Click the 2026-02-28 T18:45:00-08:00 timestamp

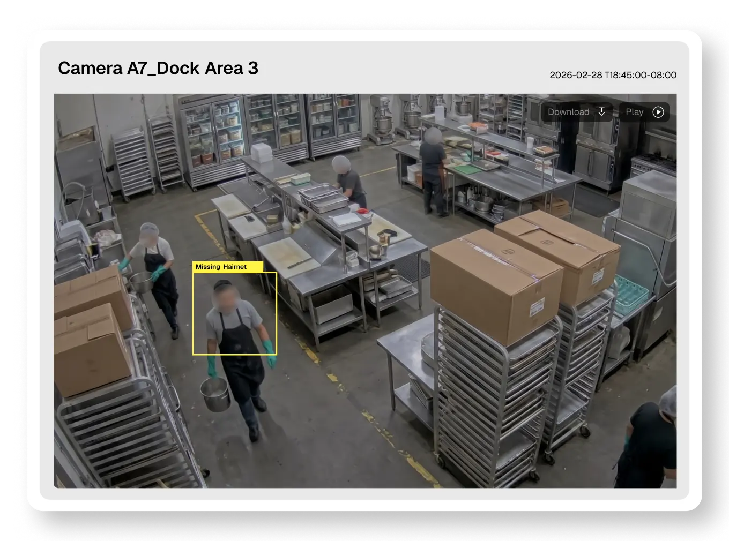pyautogui.click(x=613, y=75)
